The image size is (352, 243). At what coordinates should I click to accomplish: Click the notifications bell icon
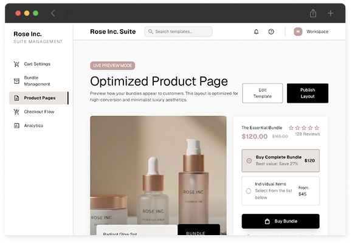coord(256,32)
